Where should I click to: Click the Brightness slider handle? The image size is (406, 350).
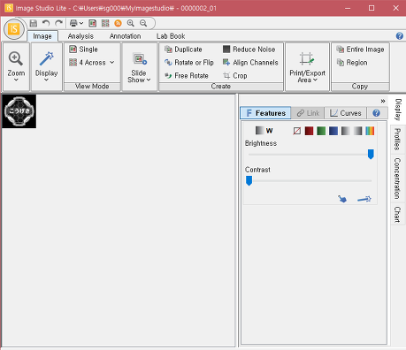(x=371, y=154)
